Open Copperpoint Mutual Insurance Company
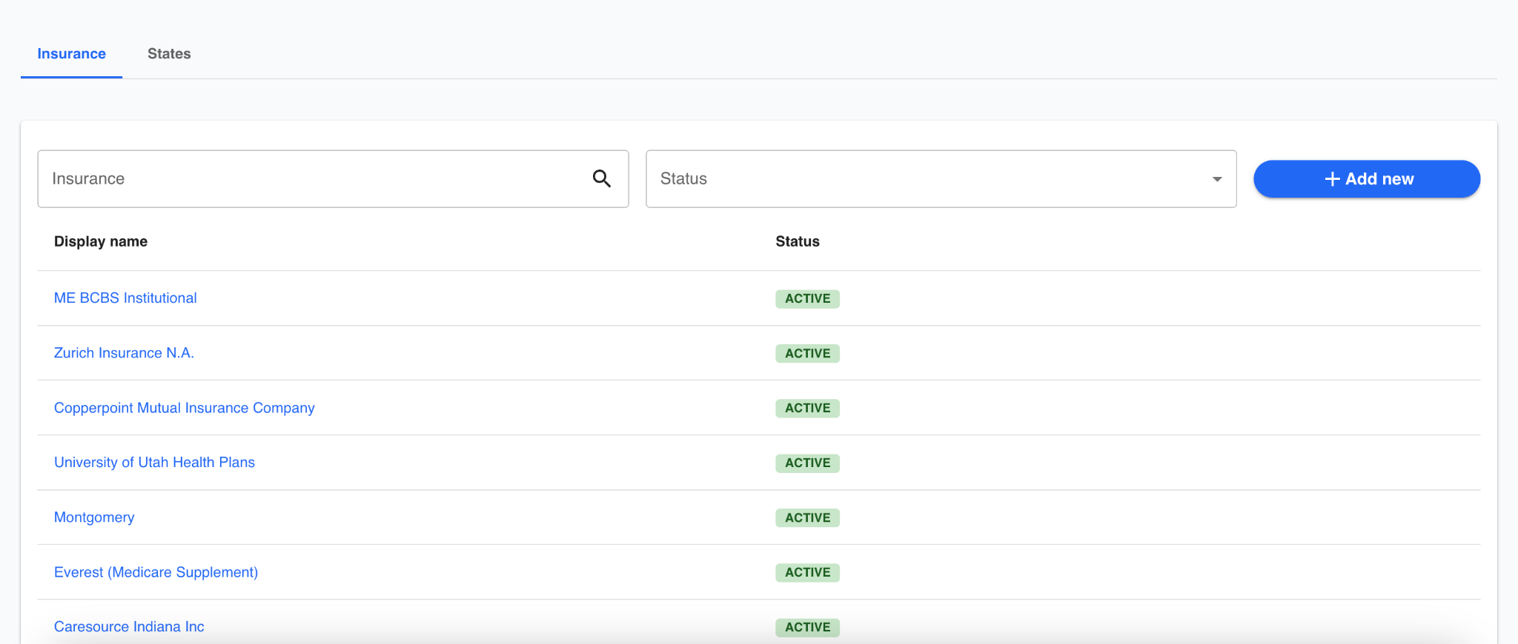1518x644 pixels. 184,408
